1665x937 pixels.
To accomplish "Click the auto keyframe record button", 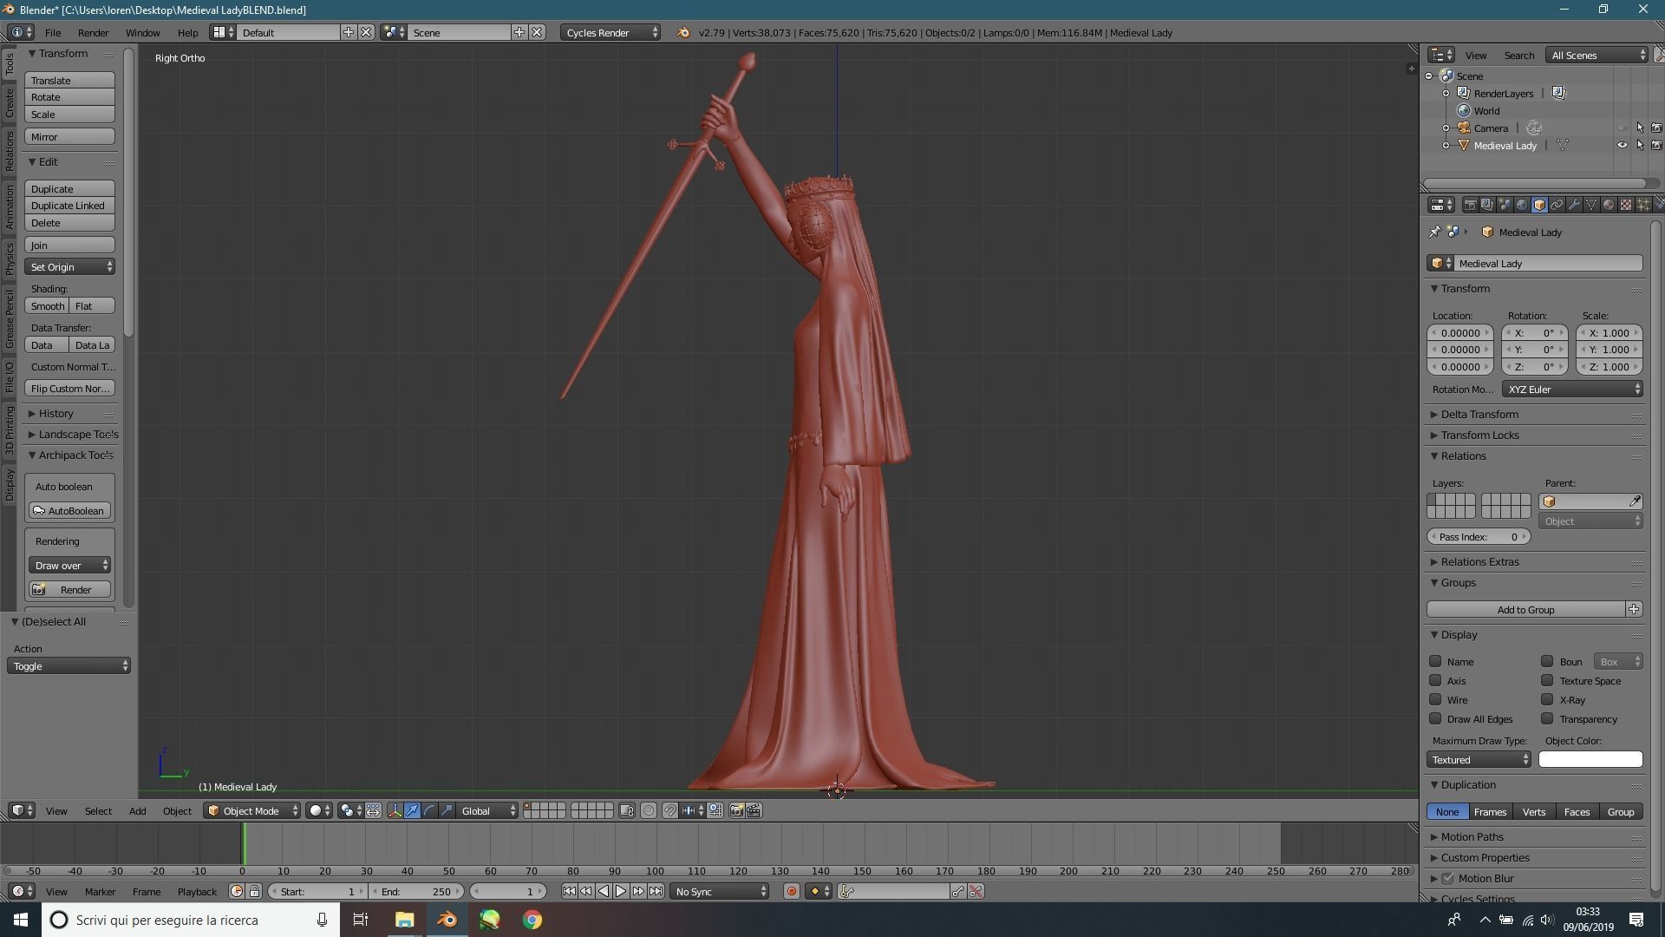I will [791, 891].
